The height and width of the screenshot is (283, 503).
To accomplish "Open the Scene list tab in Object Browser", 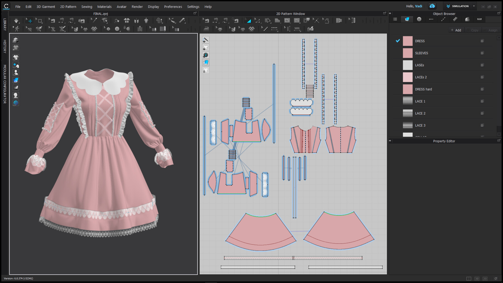I will (x=395, y=19).
